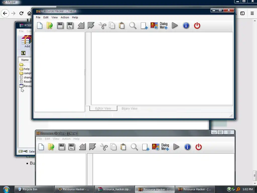Select parent folder entry in WinRAR list
This screenshot has width=257, height=193.
tap(22, 65)
